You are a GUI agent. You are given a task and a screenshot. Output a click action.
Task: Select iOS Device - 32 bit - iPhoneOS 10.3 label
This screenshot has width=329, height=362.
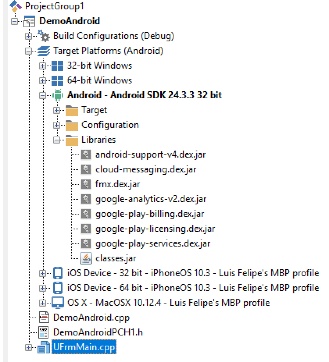click(x=193, y=273)
